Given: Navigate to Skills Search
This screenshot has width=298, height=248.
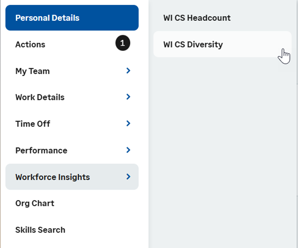Looking at the screenshot, I should point(40,230).
